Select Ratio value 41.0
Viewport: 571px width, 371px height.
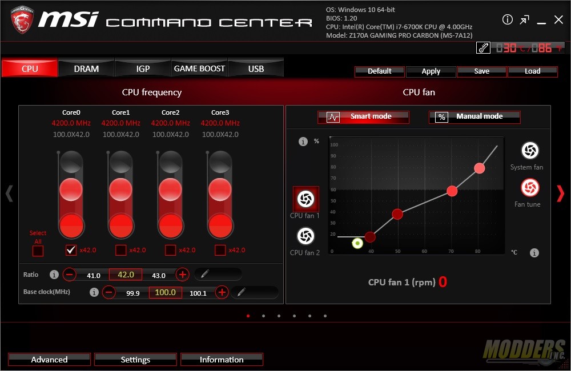(93, 276)
